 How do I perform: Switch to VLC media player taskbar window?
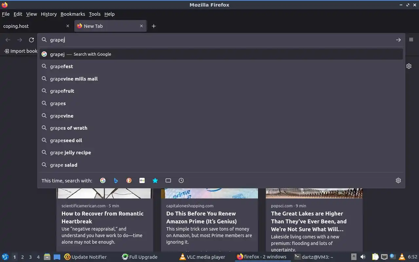click(203, 257)
